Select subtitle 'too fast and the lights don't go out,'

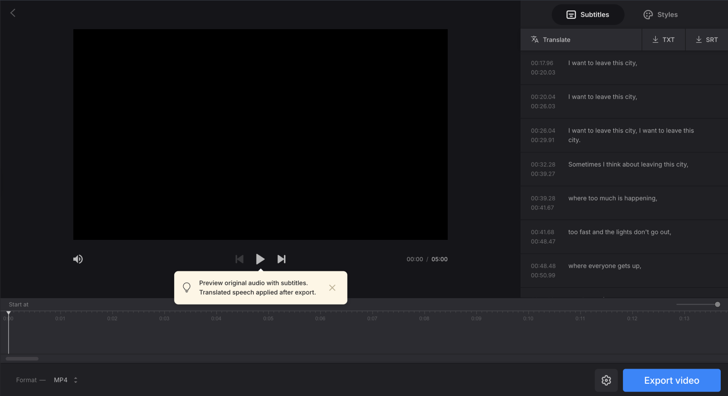point(620,232)
